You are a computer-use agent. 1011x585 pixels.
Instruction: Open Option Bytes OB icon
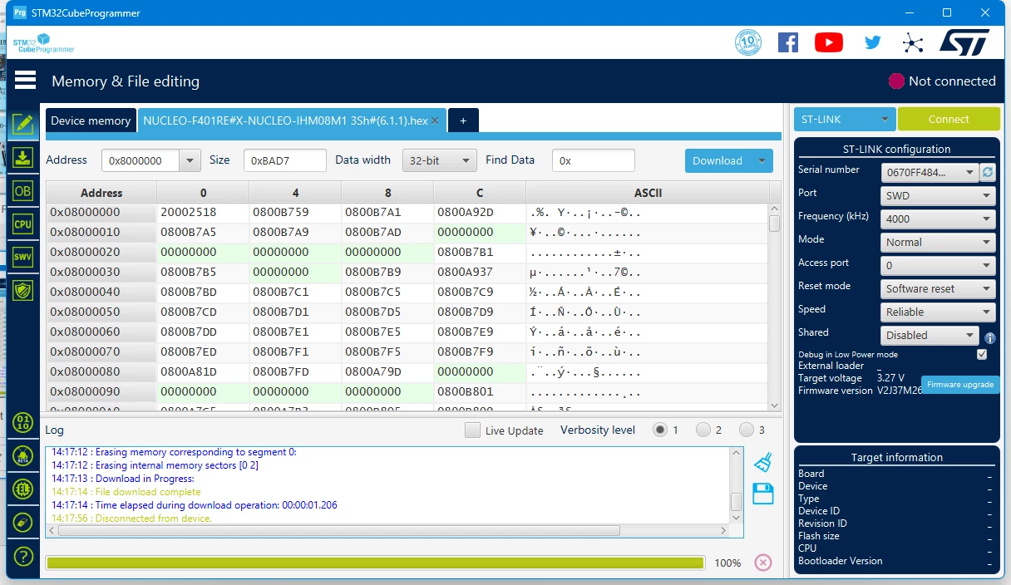pyautogui.click(x=23, y=190)
